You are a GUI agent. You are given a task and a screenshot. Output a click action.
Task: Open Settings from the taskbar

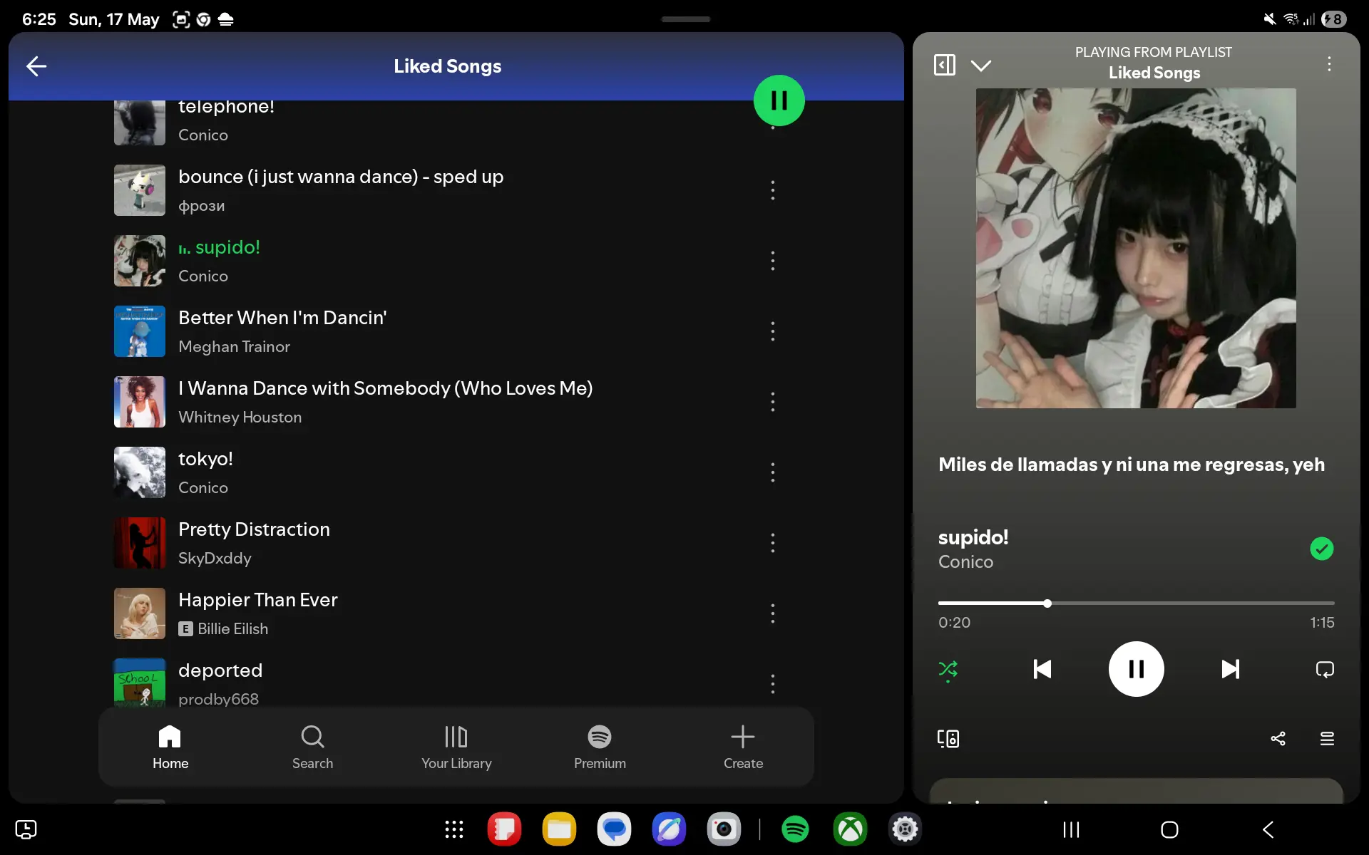tap(905, 829)
